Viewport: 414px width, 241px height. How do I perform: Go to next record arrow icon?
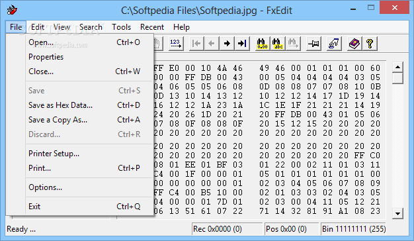click(227, 43)
